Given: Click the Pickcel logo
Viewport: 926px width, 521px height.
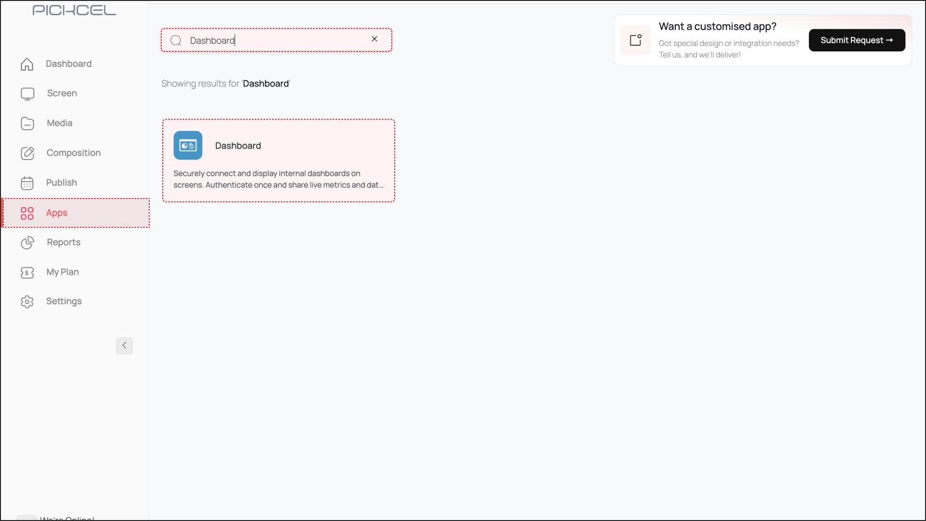Looking at the screenshot, I should (74, 10).
